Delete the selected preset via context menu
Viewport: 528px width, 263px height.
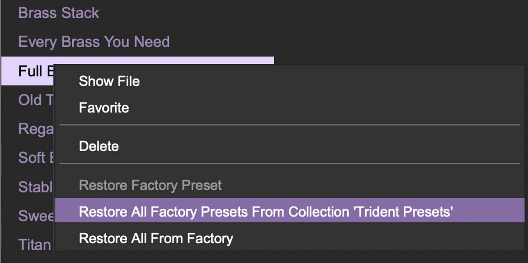99,146
